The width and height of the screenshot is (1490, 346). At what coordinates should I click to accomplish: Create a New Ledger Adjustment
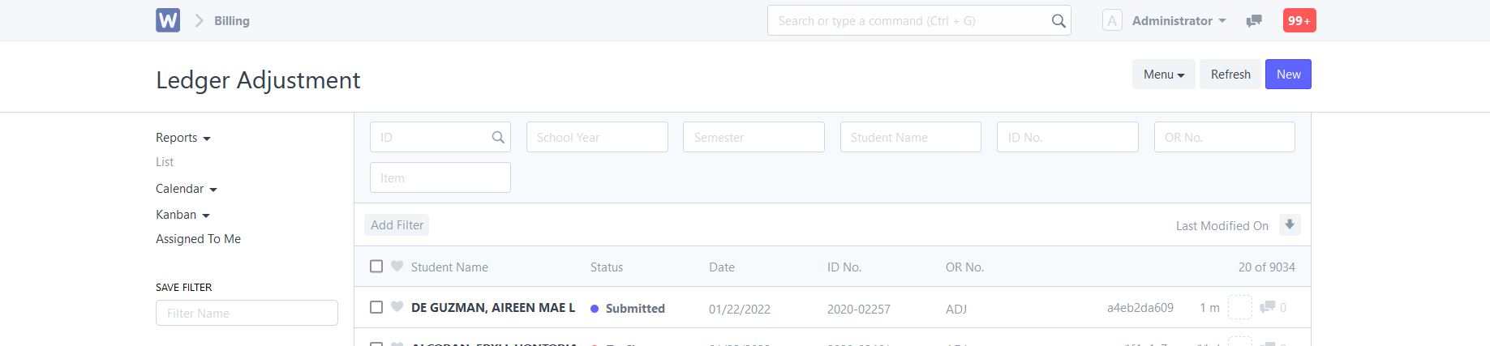[1288, 75]
